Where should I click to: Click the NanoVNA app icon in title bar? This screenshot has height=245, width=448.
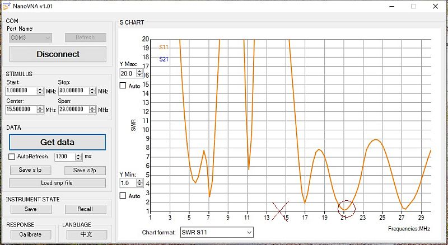pyautogui.click(x=6, y=6)
